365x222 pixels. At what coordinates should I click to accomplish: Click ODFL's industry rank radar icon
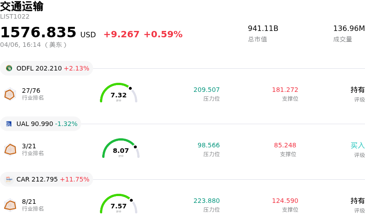pos(10,94)
